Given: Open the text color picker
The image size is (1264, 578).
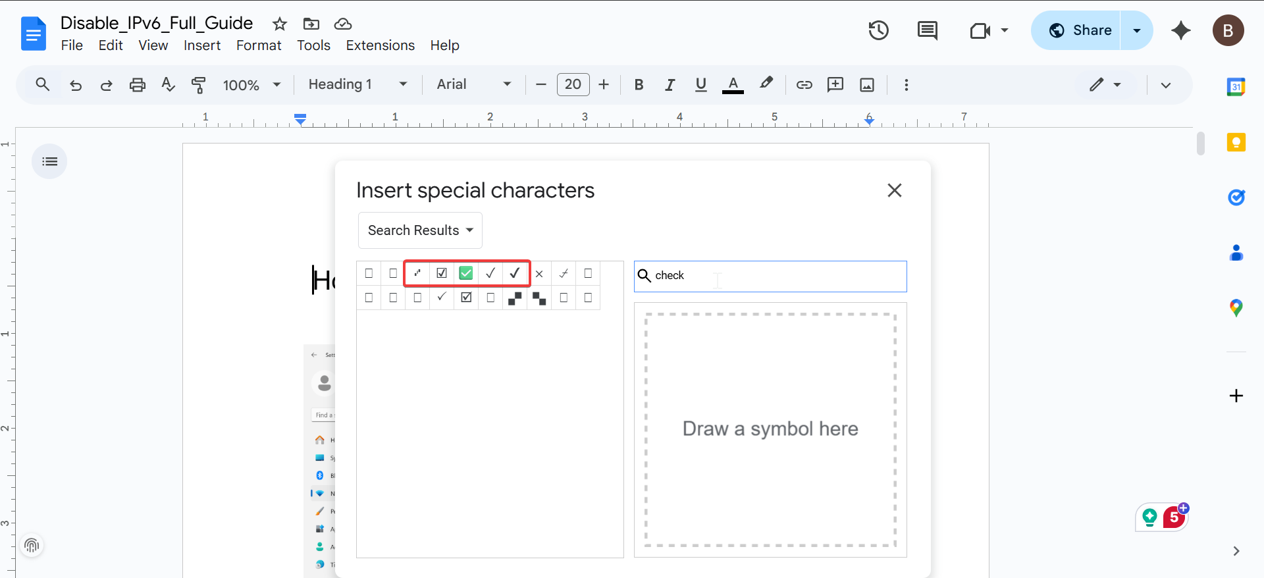Looking at the screenshot, I should pos(733,85).
